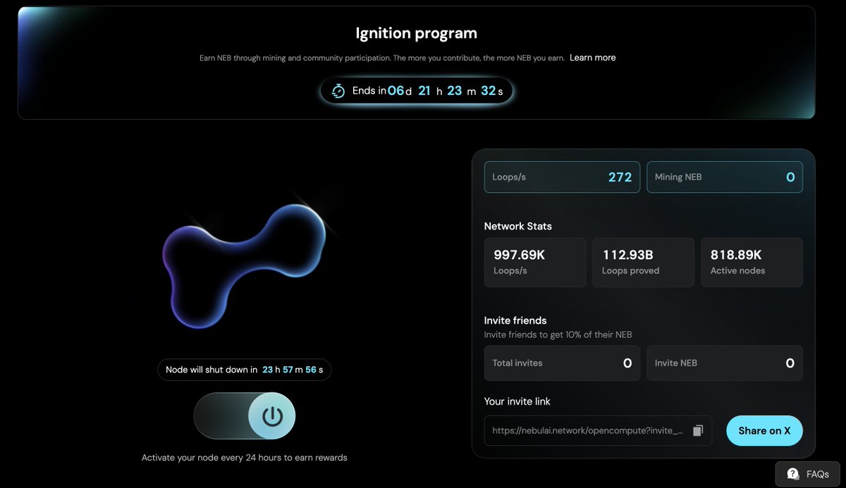Click the question mark FAQs icon

(793, 474)
